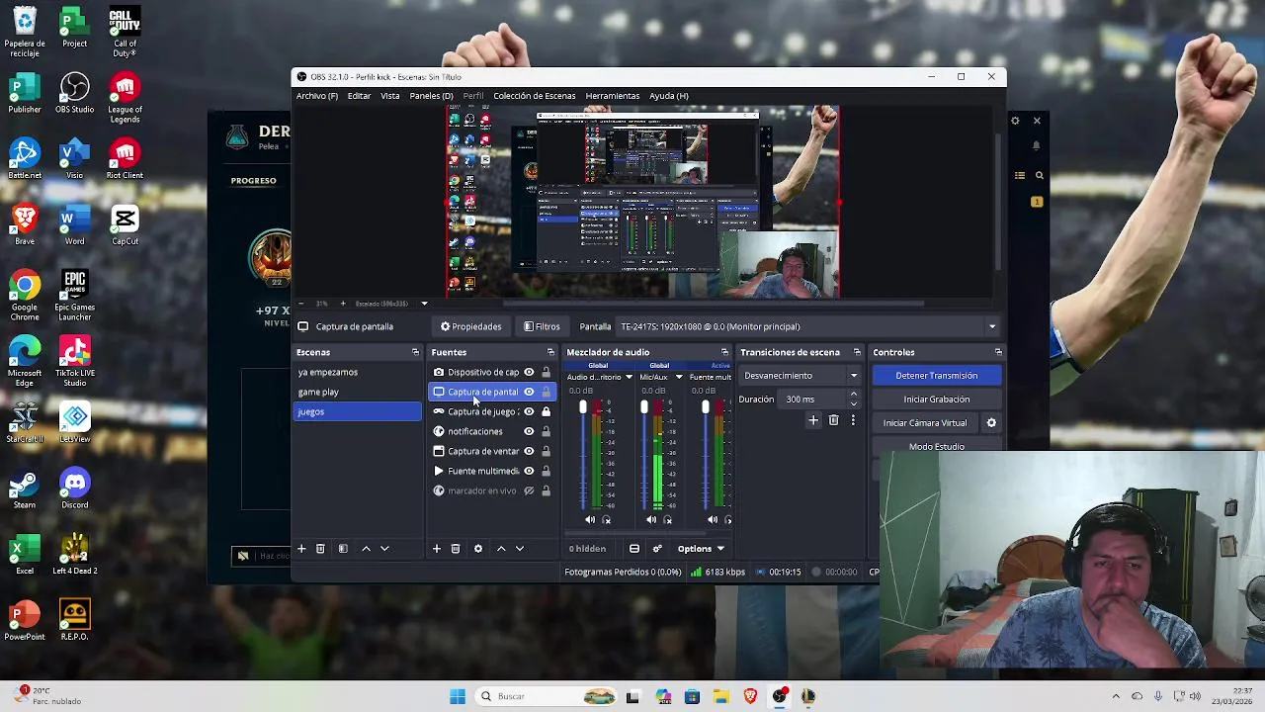Screen dimensions: 1265x712
Task: Open OBS Studio desktop shortcut
Action: click(x=75, y=93)
